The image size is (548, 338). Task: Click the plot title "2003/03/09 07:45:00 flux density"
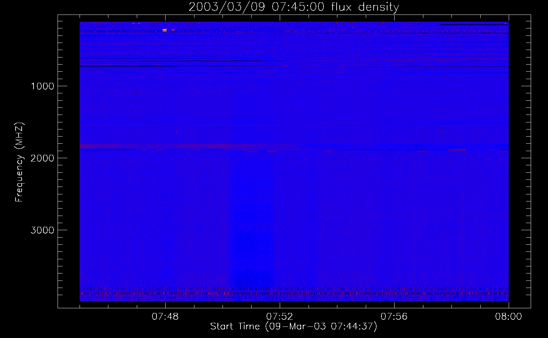tap(294, 7)
